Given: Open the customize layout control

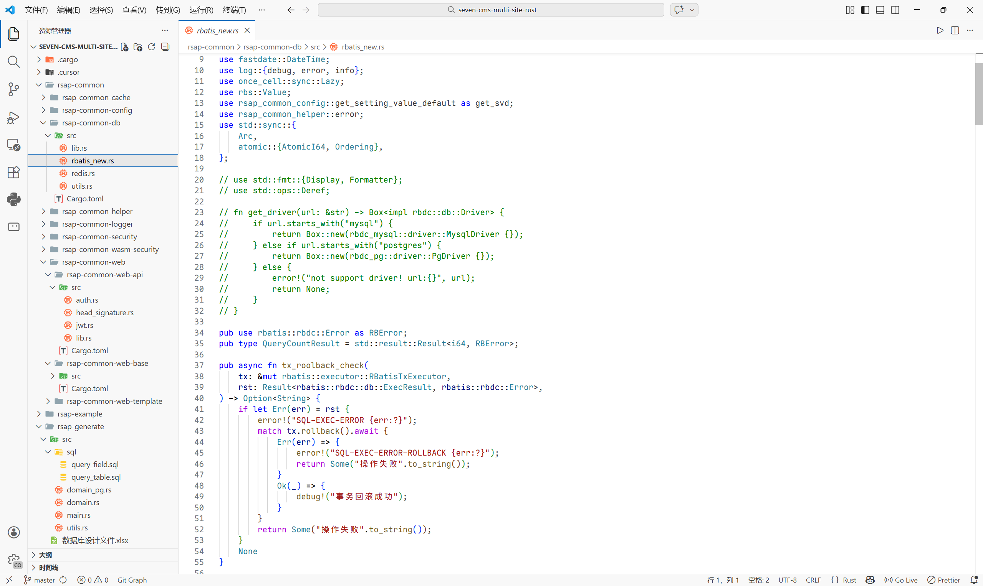Looking at the screenshot, I should point(850,10).
